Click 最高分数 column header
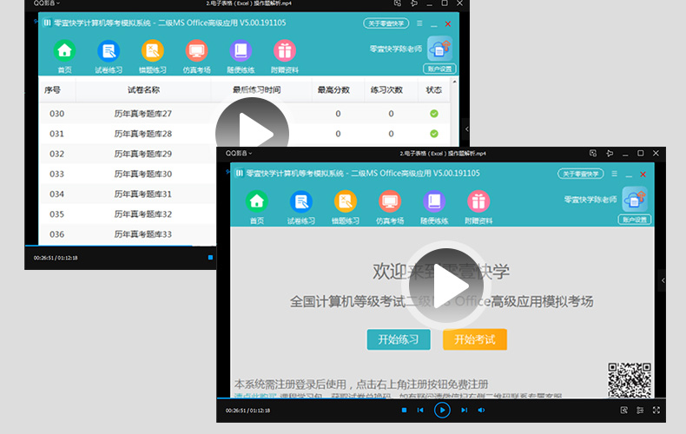This screenshot has height=434, width=686. tap(333, 90)
